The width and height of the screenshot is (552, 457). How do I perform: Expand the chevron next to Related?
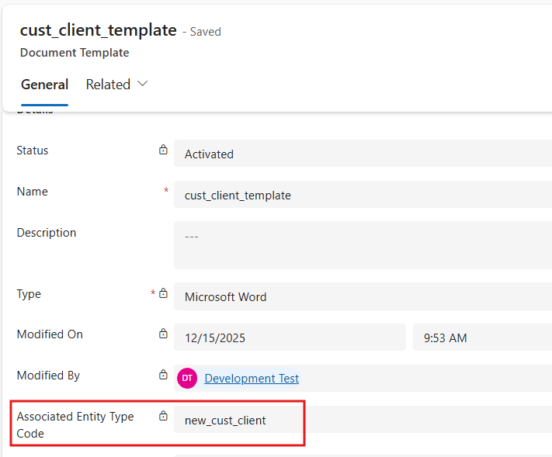142,84
